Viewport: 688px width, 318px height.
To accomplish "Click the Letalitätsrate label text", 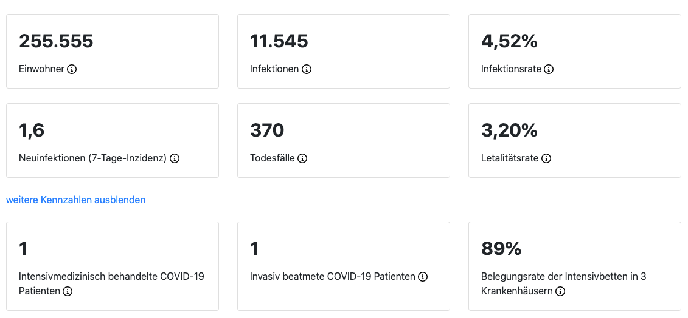I will coord(510,158).
